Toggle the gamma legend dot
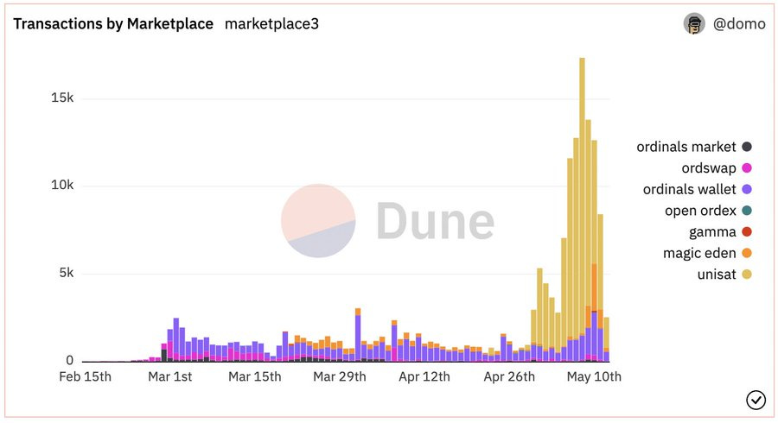 point(747,232)
